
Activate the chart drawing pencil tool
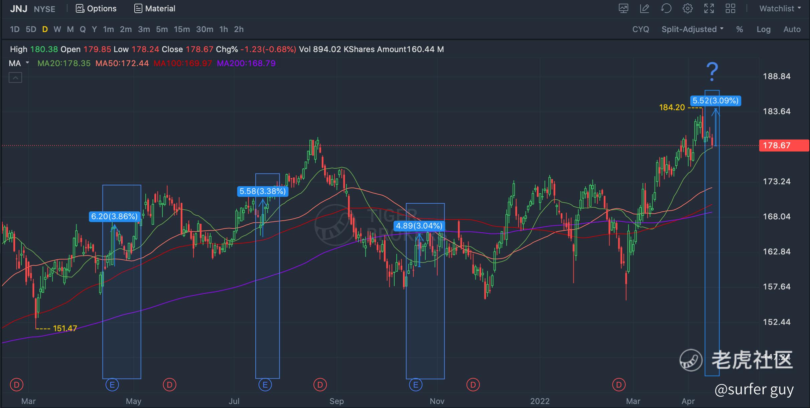(x=644, y=9)
